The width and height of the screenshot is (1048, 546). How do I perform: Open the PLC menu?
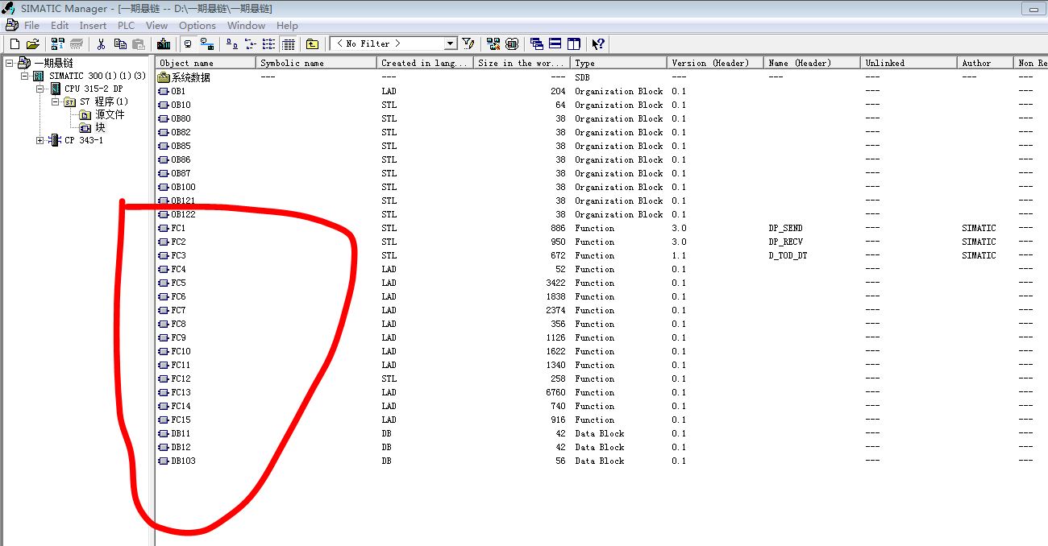point(126,26)
